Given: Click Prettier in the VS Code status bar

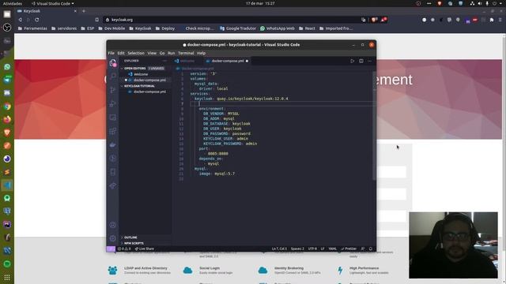Looking at the screenshot, I should (x=349, y=248).
